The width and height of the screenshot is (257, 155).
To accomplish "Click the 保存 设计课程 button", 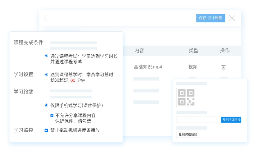I will (210, 18).
